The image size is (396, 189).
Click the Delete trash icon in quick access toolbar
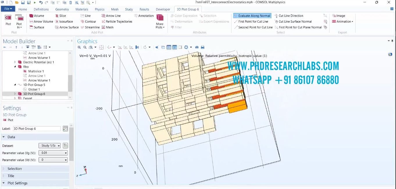click(x=71, y=2)
